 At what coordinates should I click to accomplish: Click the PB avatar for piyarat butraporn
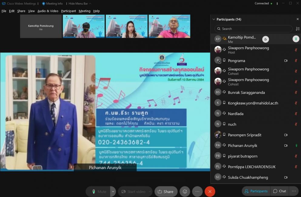218,156
